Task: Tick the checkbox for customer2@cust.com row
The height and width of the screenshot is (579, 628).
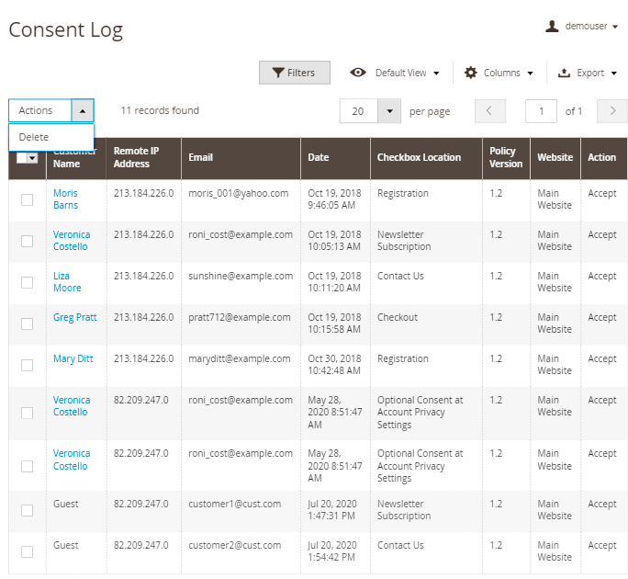Action: click(x=28, y=551)
